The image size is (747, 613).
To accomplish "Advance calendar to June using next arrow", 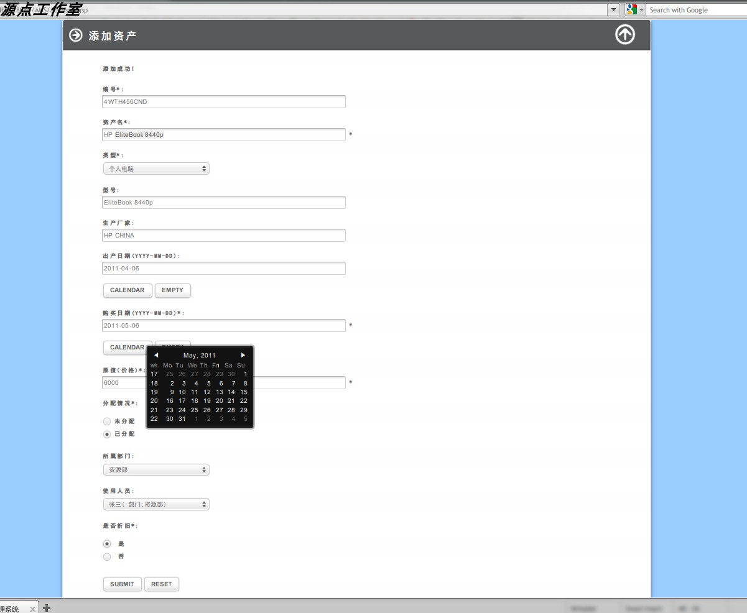I will (x=243, y=355).
